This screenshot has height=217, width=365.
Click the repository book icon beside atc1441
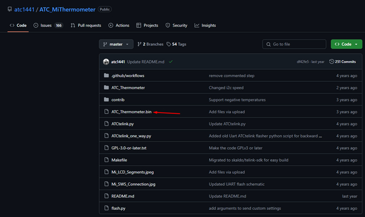click(x=9, y=9)
